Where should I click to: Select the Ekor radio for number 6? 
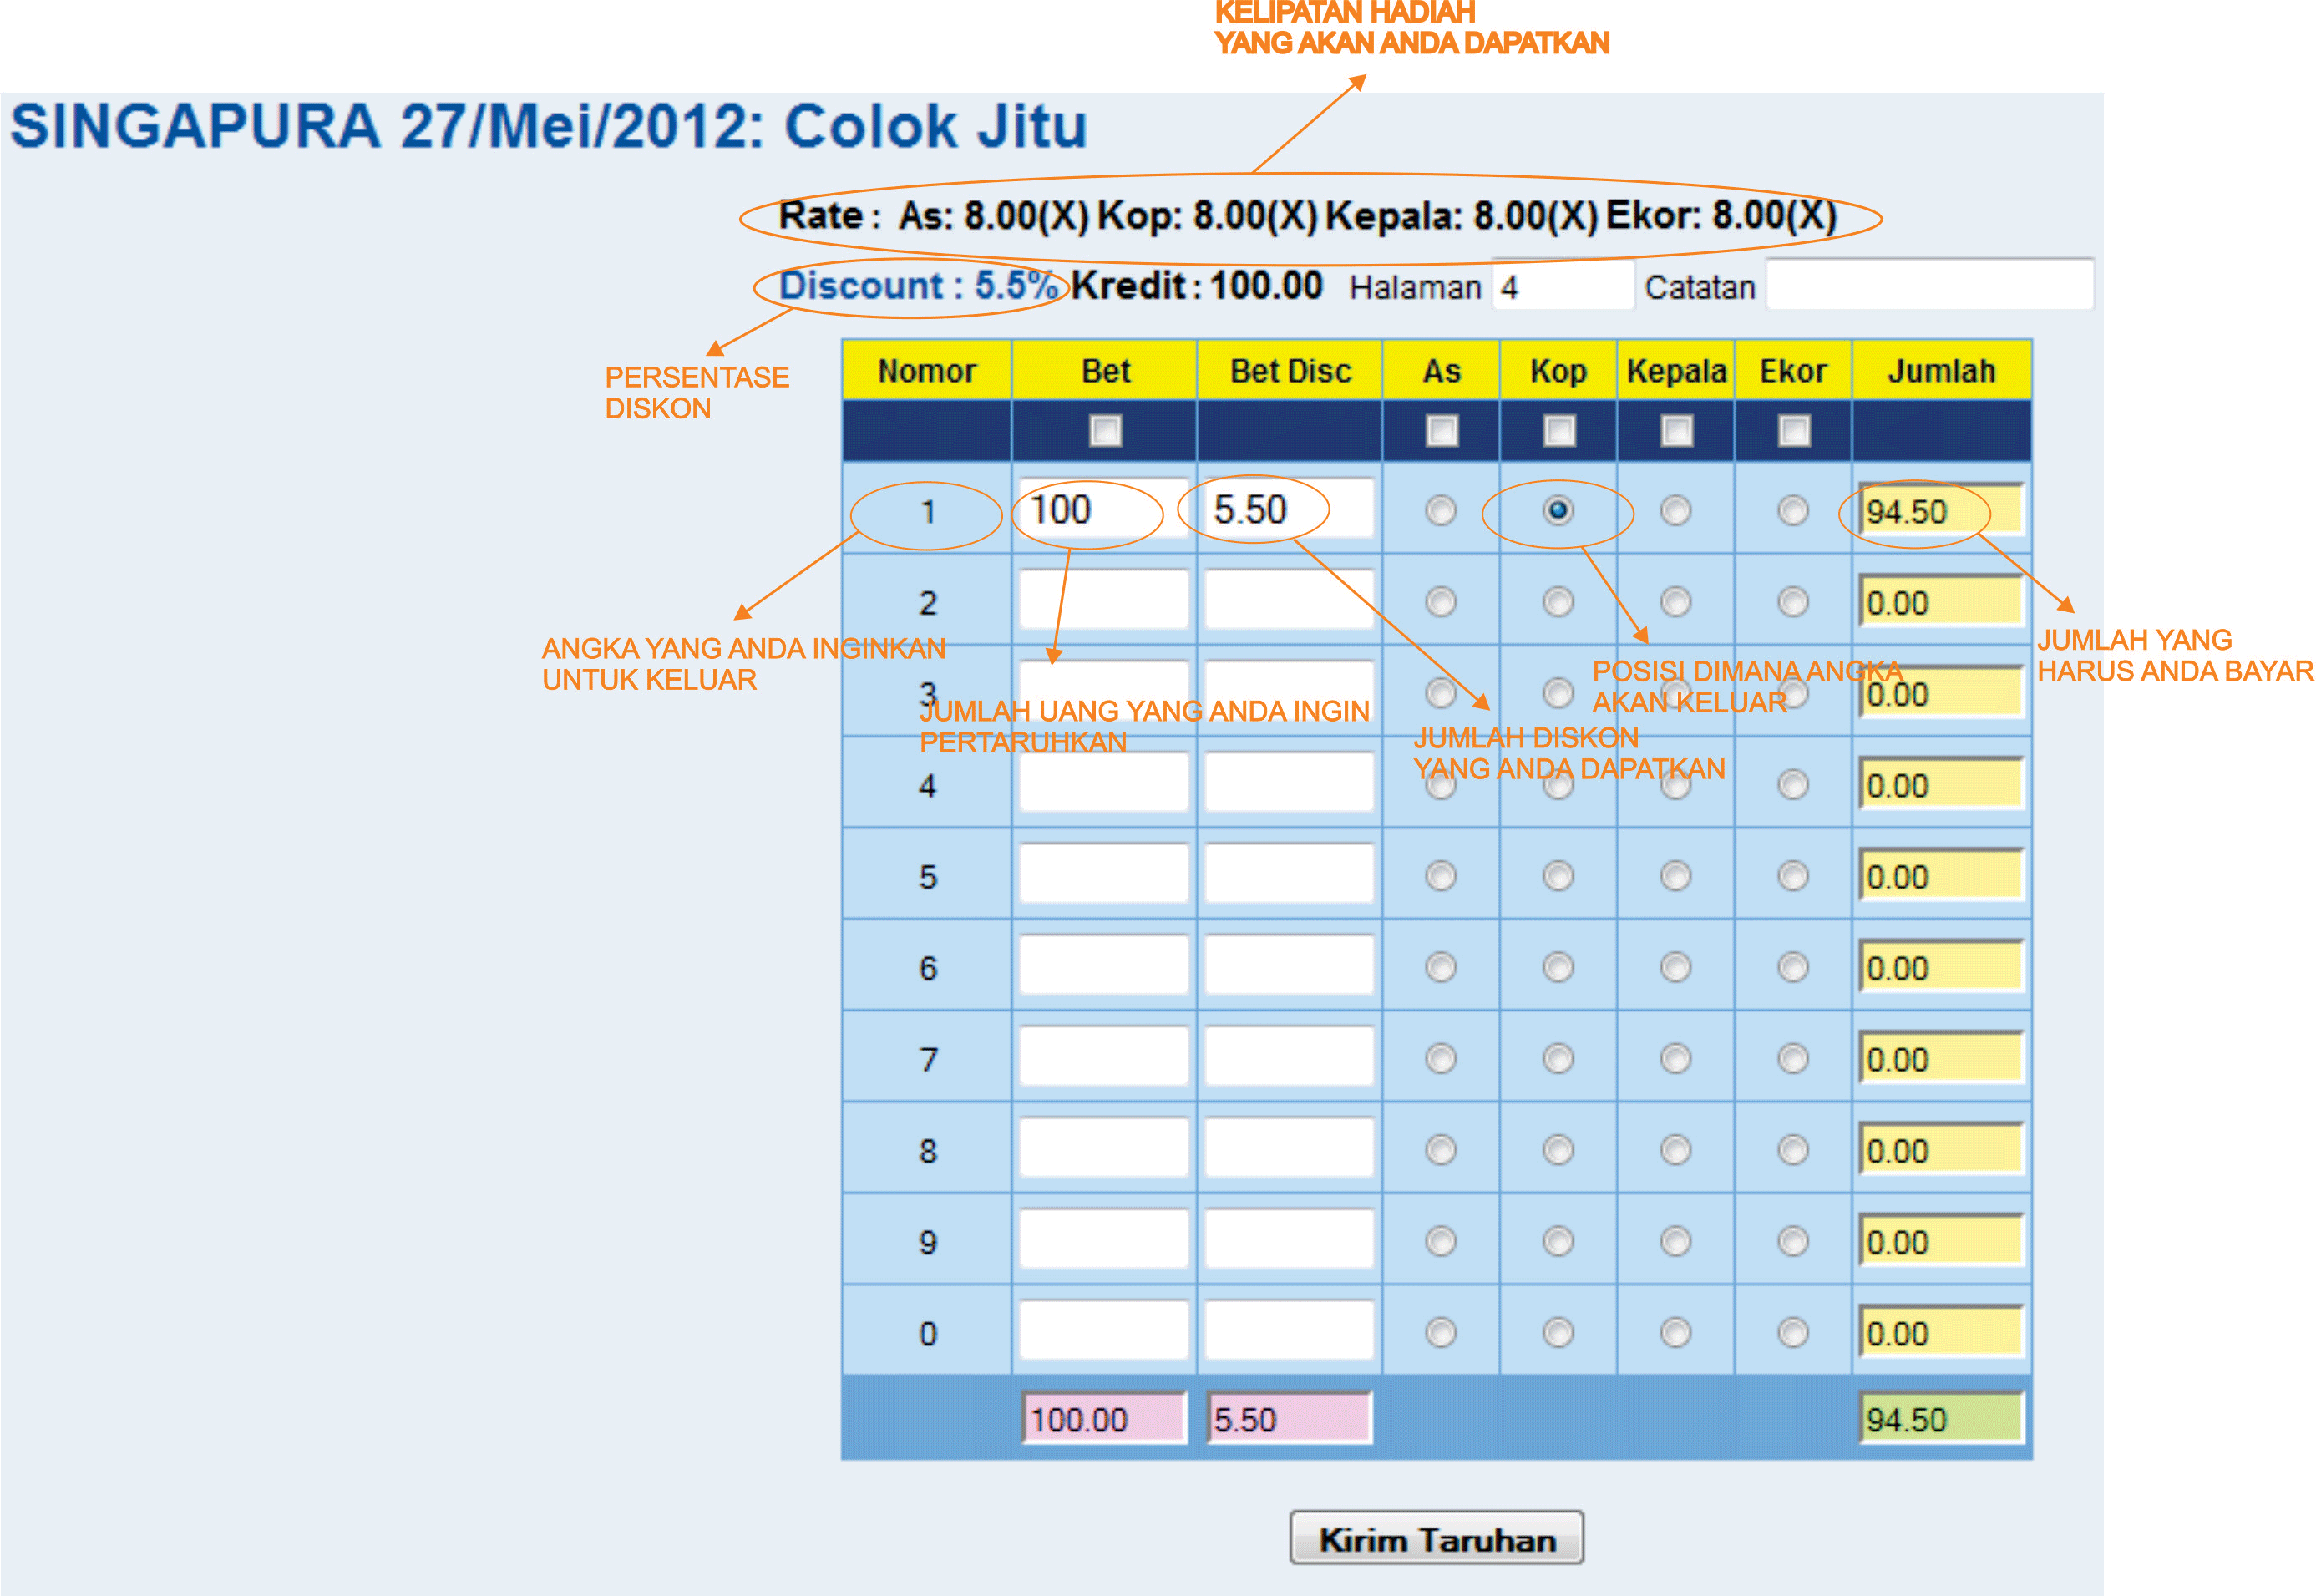coord(1793,967)
